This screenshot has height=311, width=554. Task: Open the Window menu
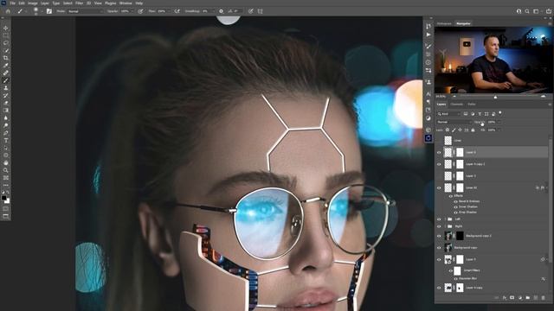pos(126,3)
